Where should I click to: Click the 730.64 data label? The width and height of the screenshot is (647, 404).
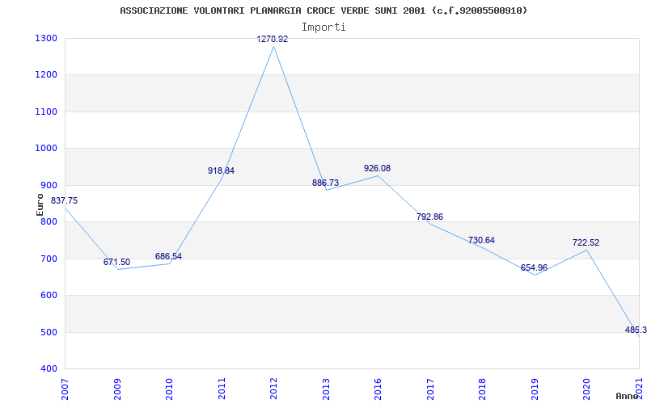point(481,240)
